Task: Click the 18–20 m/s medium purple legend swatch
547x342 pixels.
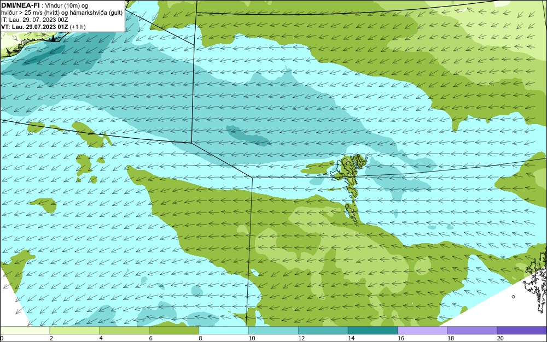Action: pyautogui.click(x=472, y=331)
